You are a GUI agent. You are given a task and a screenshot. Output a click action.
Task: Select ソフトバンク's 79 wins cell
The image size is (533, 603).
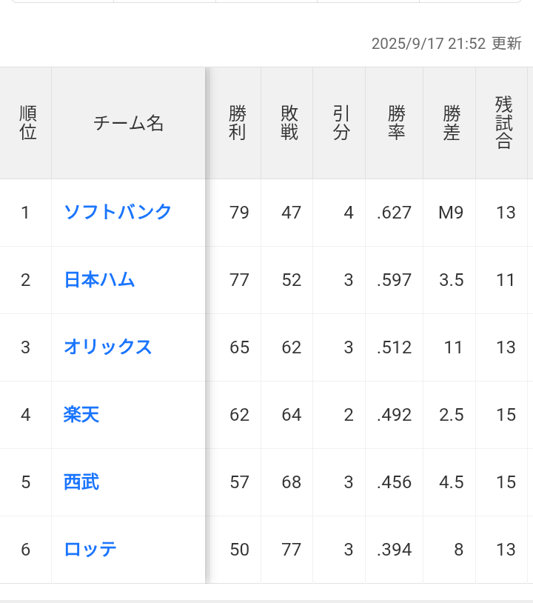pyautogui.click(x=239, y=213)
